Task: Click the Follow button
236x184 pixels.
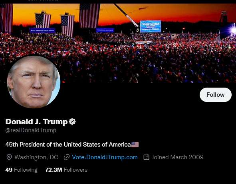Action: tap(215, 95)
